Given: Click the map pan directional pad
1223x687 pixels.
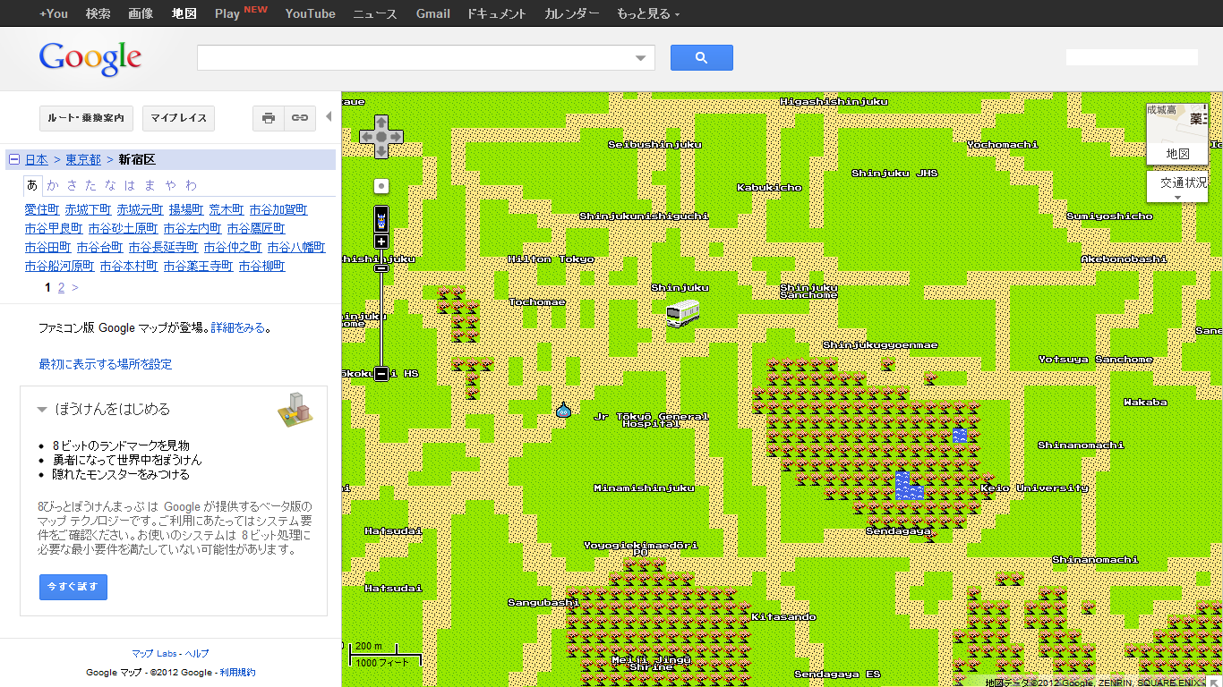Looking at the screenshot, I should pyautogui.click(x=381, y=137).
